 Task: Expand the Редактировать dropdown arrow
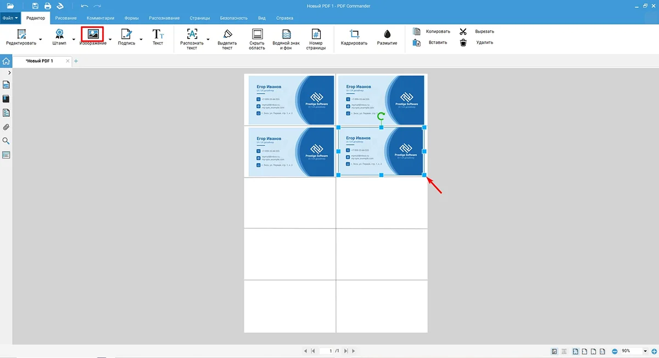[41, 39]
